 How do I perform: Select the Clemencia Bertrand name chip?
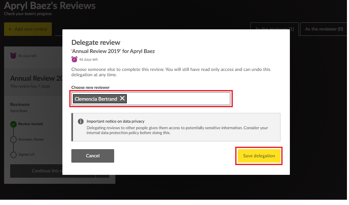96,99
